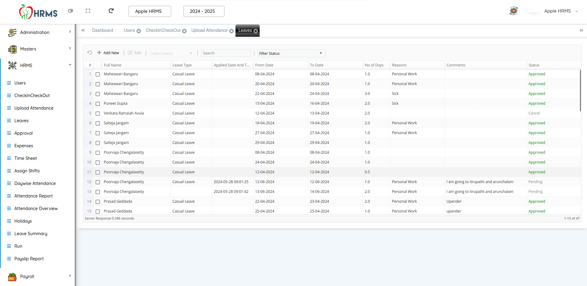Screen dimensions: 587x286
Task: Click the HRMS module icon in sidebar
Action: 13,66
